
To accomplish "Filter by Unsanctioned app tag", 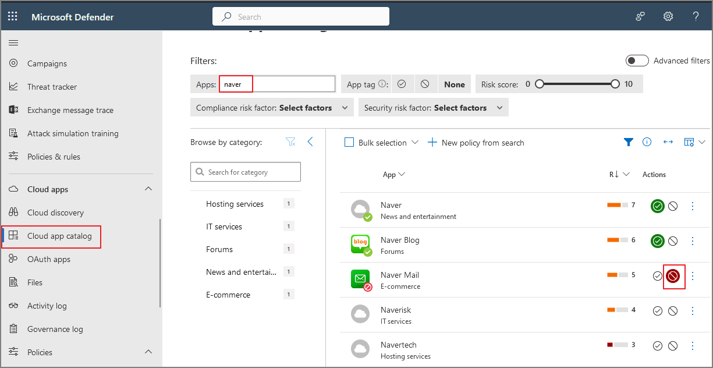I will (x=425, y=84).
